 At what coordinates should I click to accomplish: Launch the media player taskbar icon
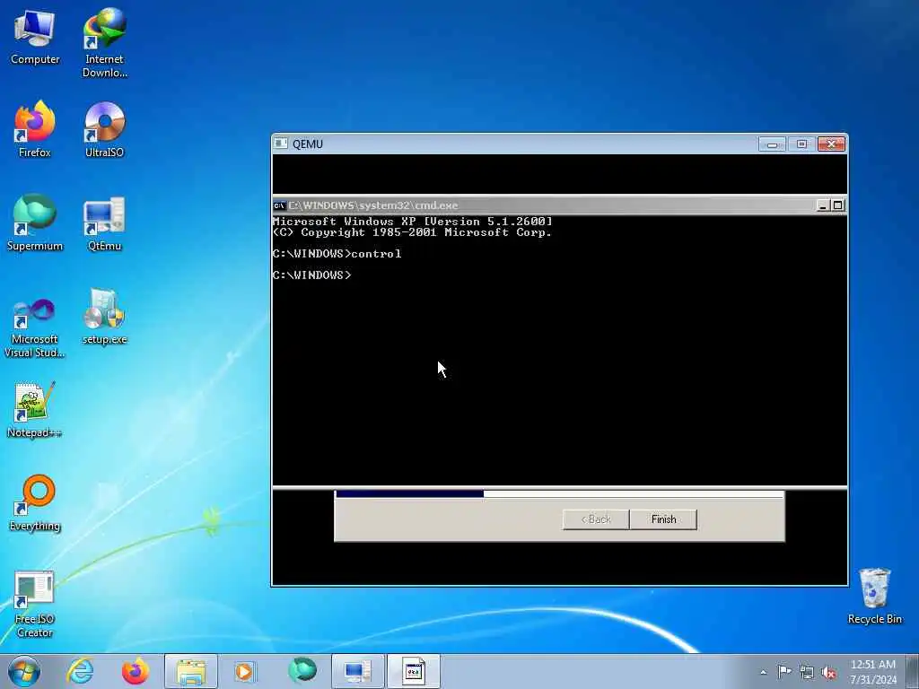pos(245,671)
